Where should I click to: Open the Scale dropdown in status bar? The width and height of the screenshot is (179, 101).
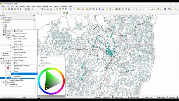click(x=125, y=97)
